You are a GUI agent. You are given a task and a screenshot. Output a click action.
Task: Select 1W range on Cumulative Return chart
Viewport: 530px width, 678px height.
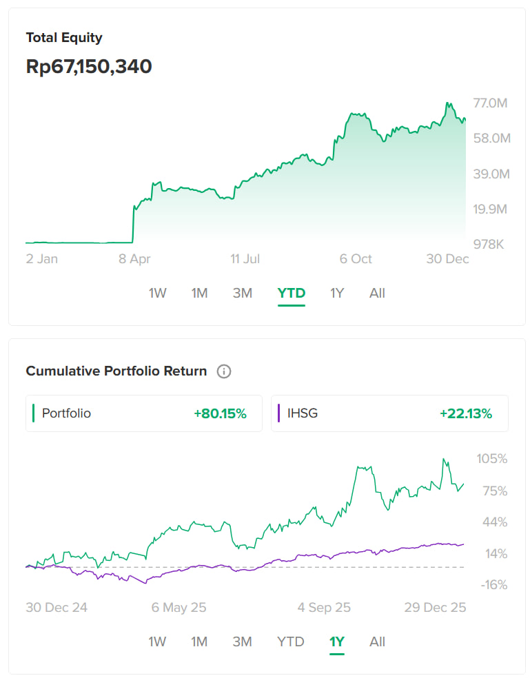(157, 641)
